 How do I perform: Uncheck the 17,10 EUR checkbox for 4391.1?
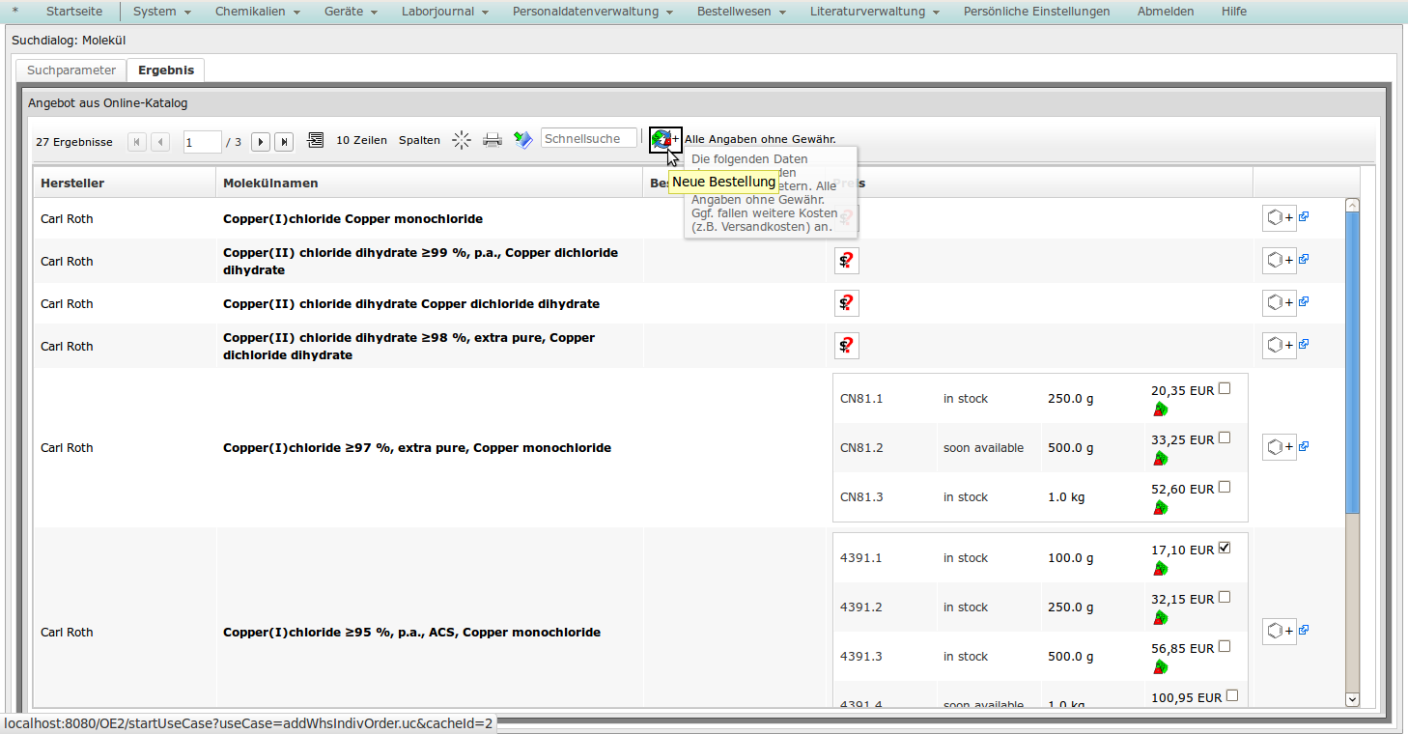pos(1225,548)
